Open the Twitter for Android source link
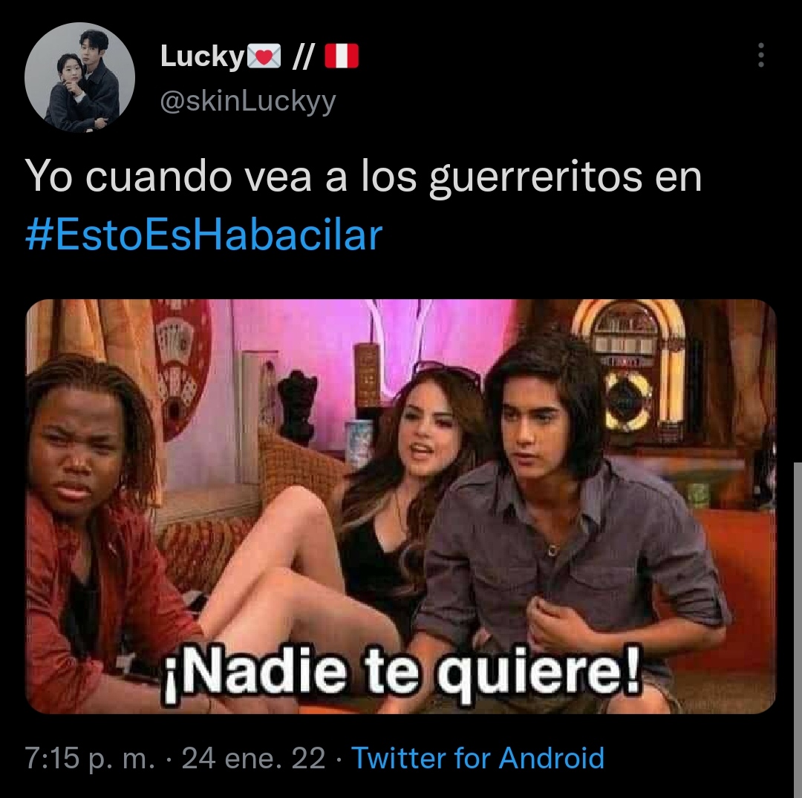The height and width of the screenshot is (798, 802). (x=477, y=758)
